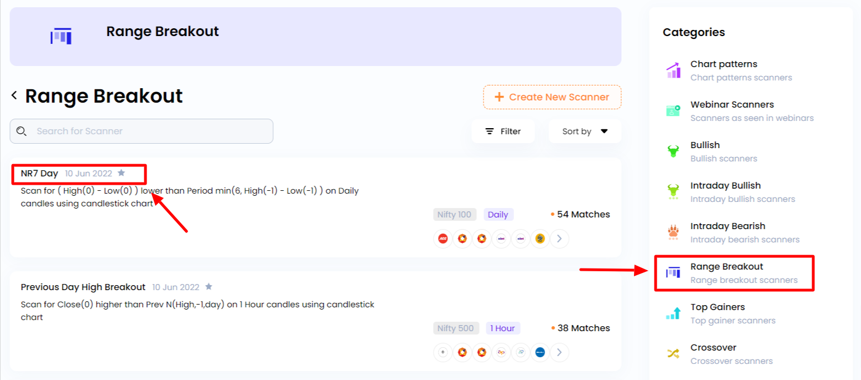Expand more stocks arrow in Previous Day High card

(559, 352)
